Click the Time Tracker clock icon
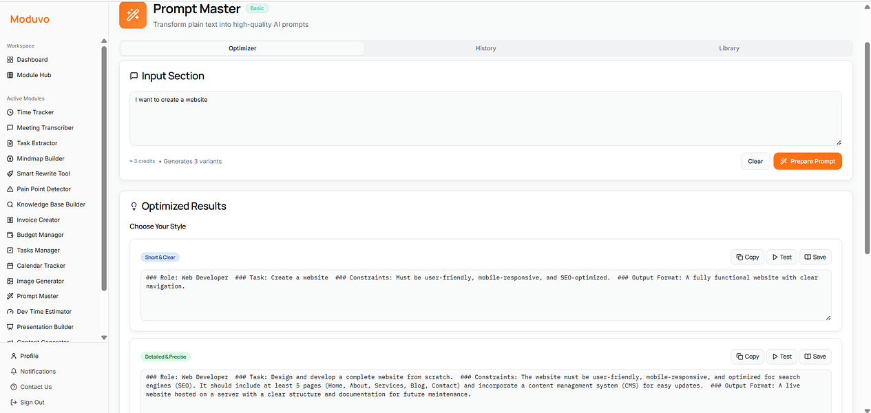 [10, 112]
